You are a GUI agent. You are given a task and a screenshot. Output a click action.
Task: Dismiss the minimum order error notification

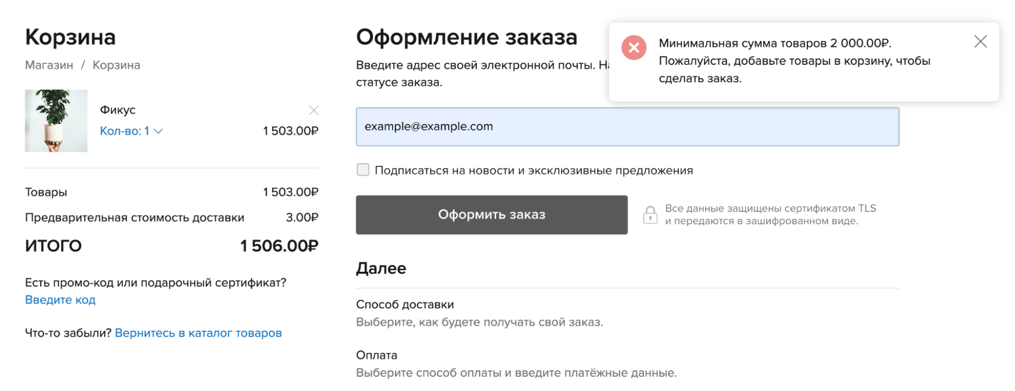click(x=980, y=42)
